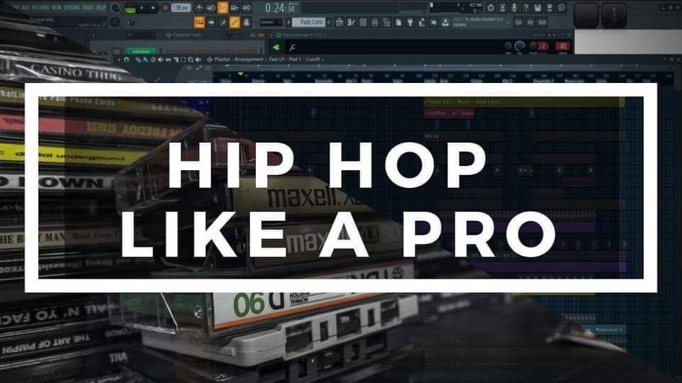The width and height of the screenshot is (682, 383).
Task: Toggle wait for input before recording
Action: (x=211, y=8)
